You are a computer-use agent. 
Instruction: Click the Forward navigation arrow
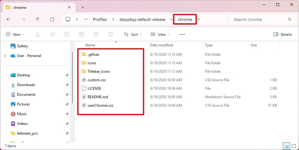(23, 19)
